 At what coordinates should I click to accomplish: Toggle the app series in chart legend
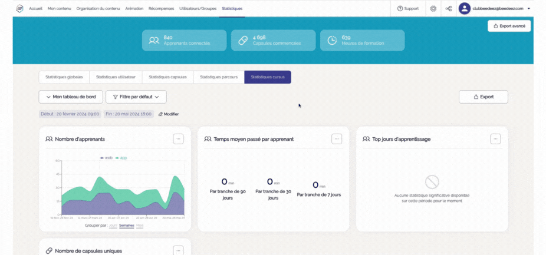point(122,158)
